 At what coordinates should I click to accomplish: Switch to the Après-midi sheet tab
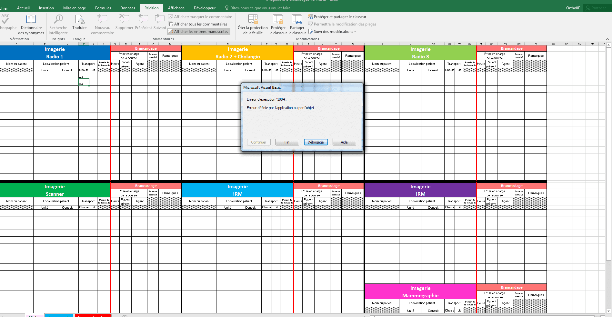coord(59,316)
